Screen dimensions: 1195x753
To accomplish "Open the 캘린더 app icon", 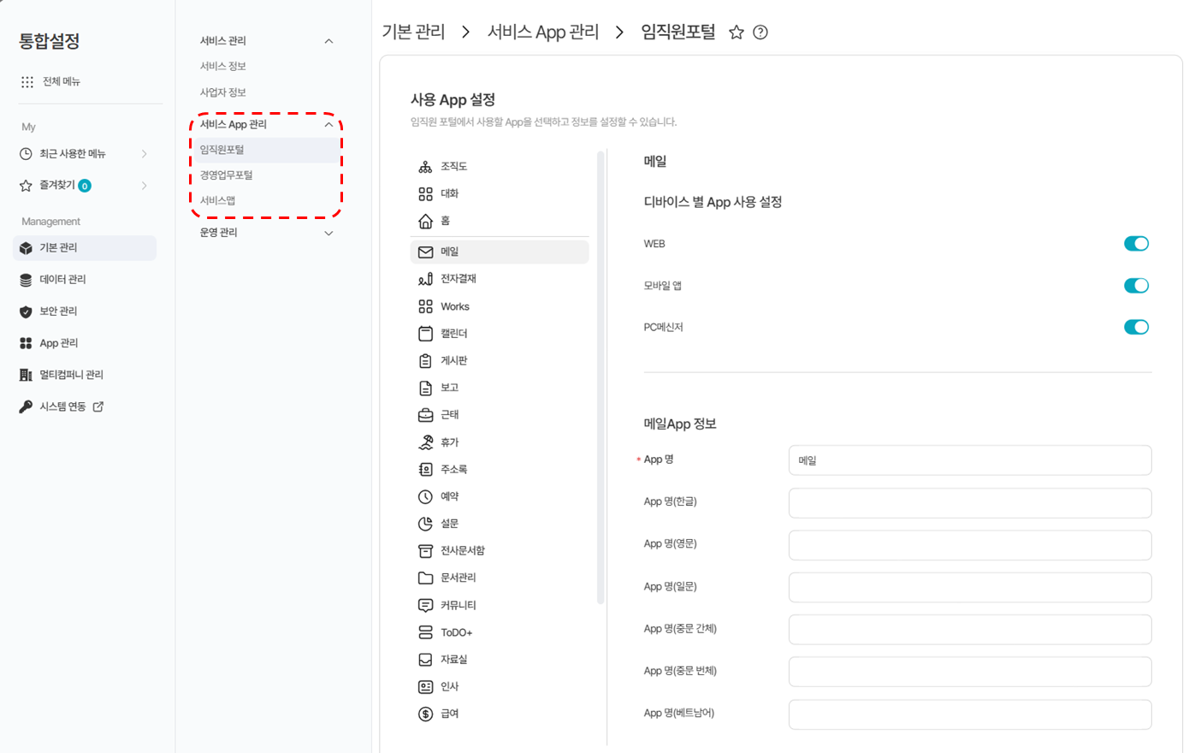I will (x=425, y=334).
